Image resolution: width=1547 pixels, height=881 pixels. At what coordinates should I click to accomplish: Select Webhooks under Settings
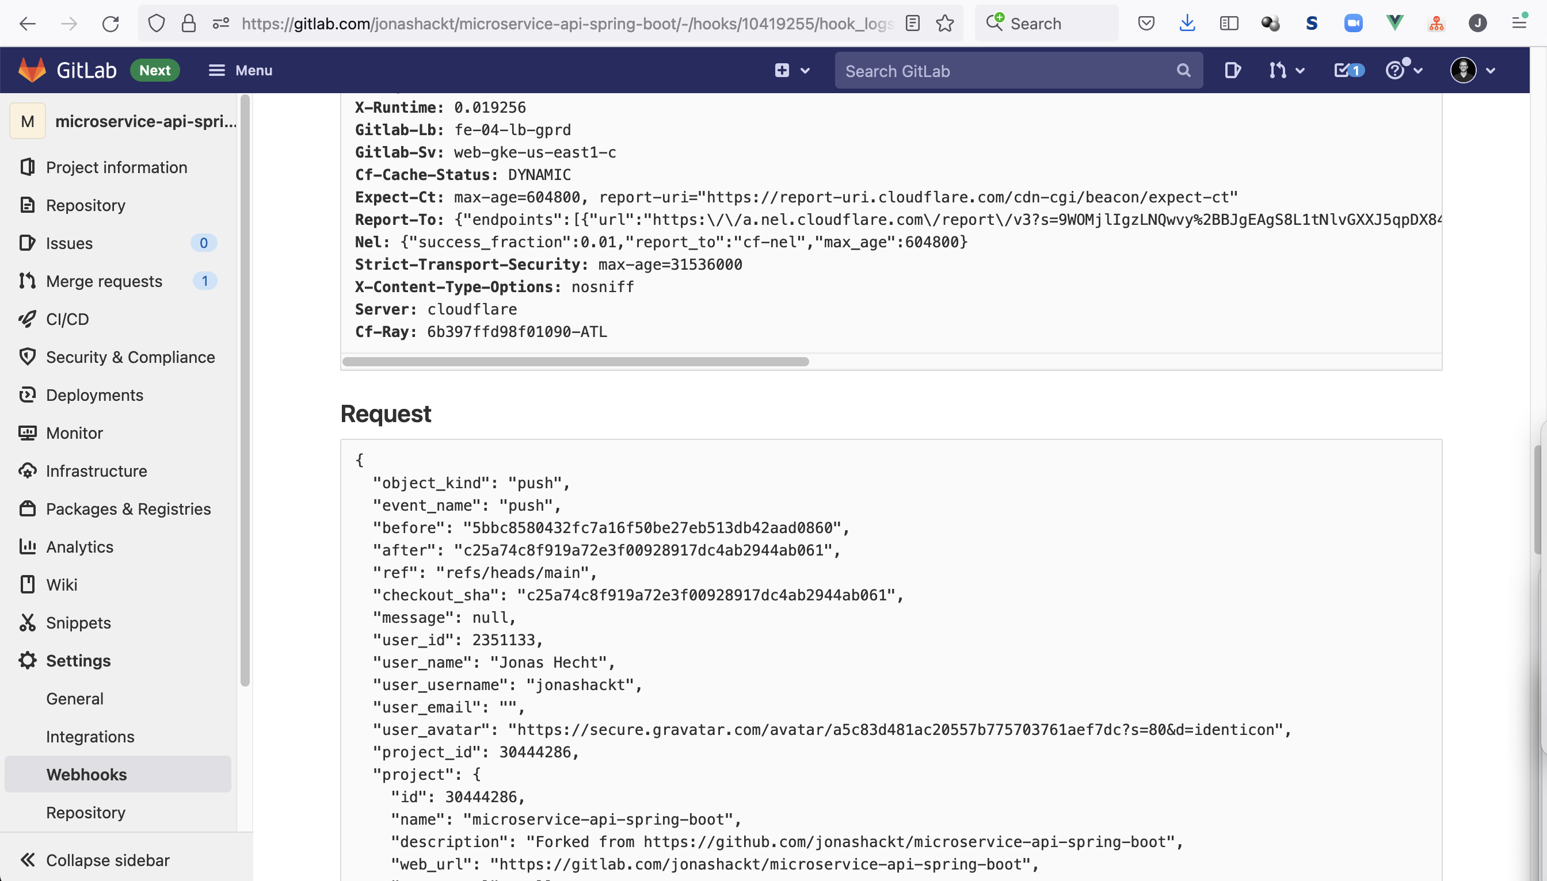click(x=86, y=774)
